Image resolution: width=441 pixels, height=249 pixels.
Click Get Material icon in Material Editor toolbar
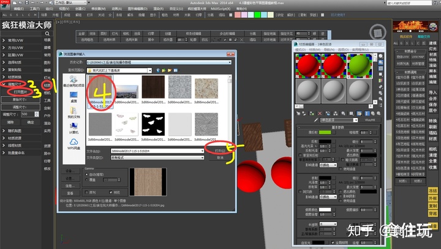(x=298, y=114)
